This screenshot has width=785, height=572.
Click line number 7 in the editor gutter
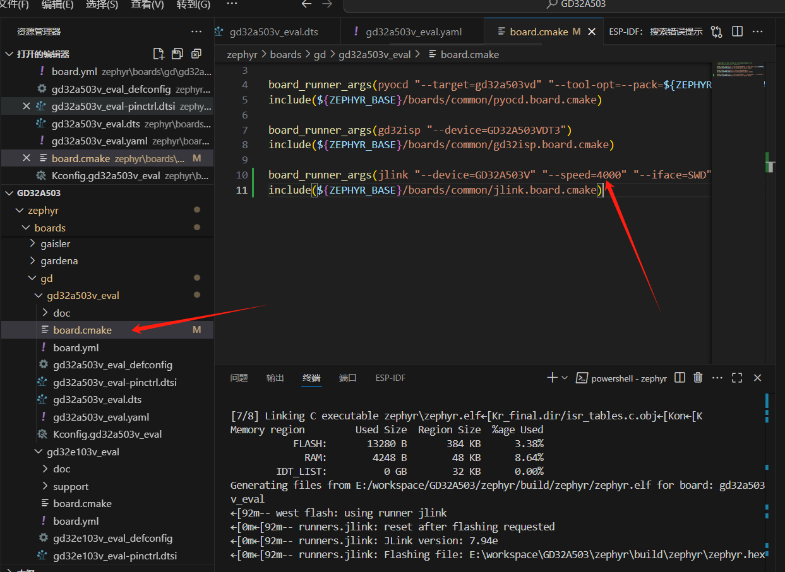[244, 130]
